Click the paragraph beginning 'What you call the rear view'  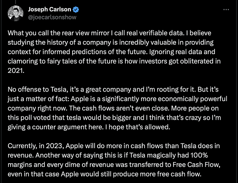[x=114, y=52]
